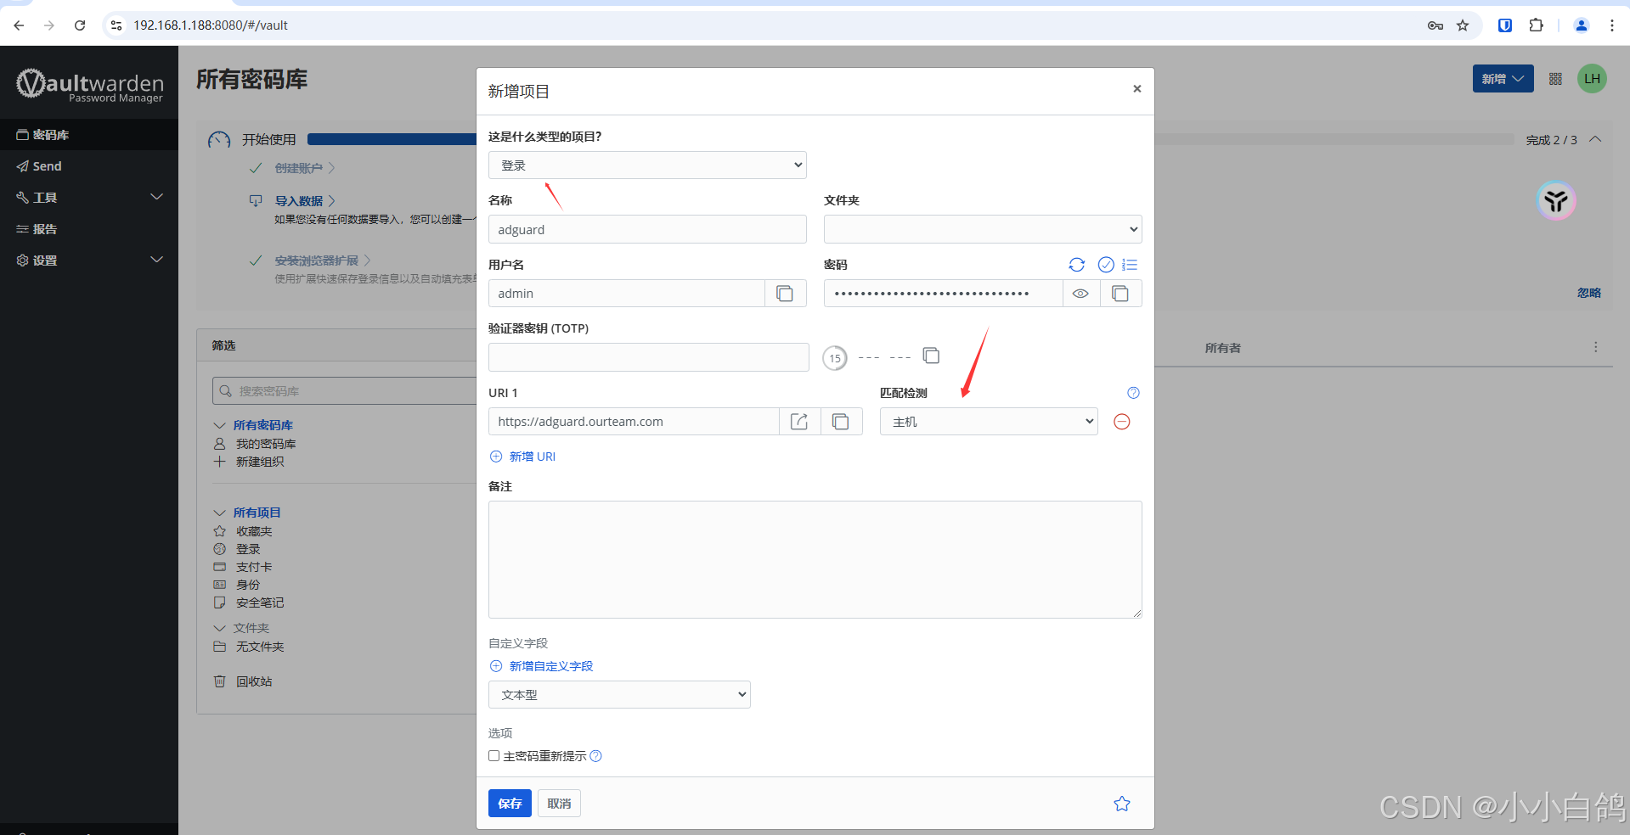Launch the URI 1 link icon
Image resolution: width=1630 pixels, height=835 pixels.
pos(799,422)
